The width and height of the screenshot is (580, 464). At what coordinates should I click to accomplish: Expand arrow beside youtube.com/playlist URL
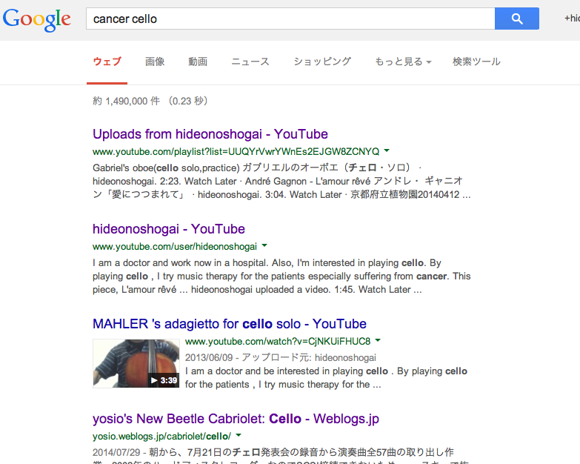[x=387, y=150]
